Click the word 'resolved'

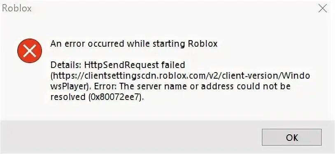point(68,97)
